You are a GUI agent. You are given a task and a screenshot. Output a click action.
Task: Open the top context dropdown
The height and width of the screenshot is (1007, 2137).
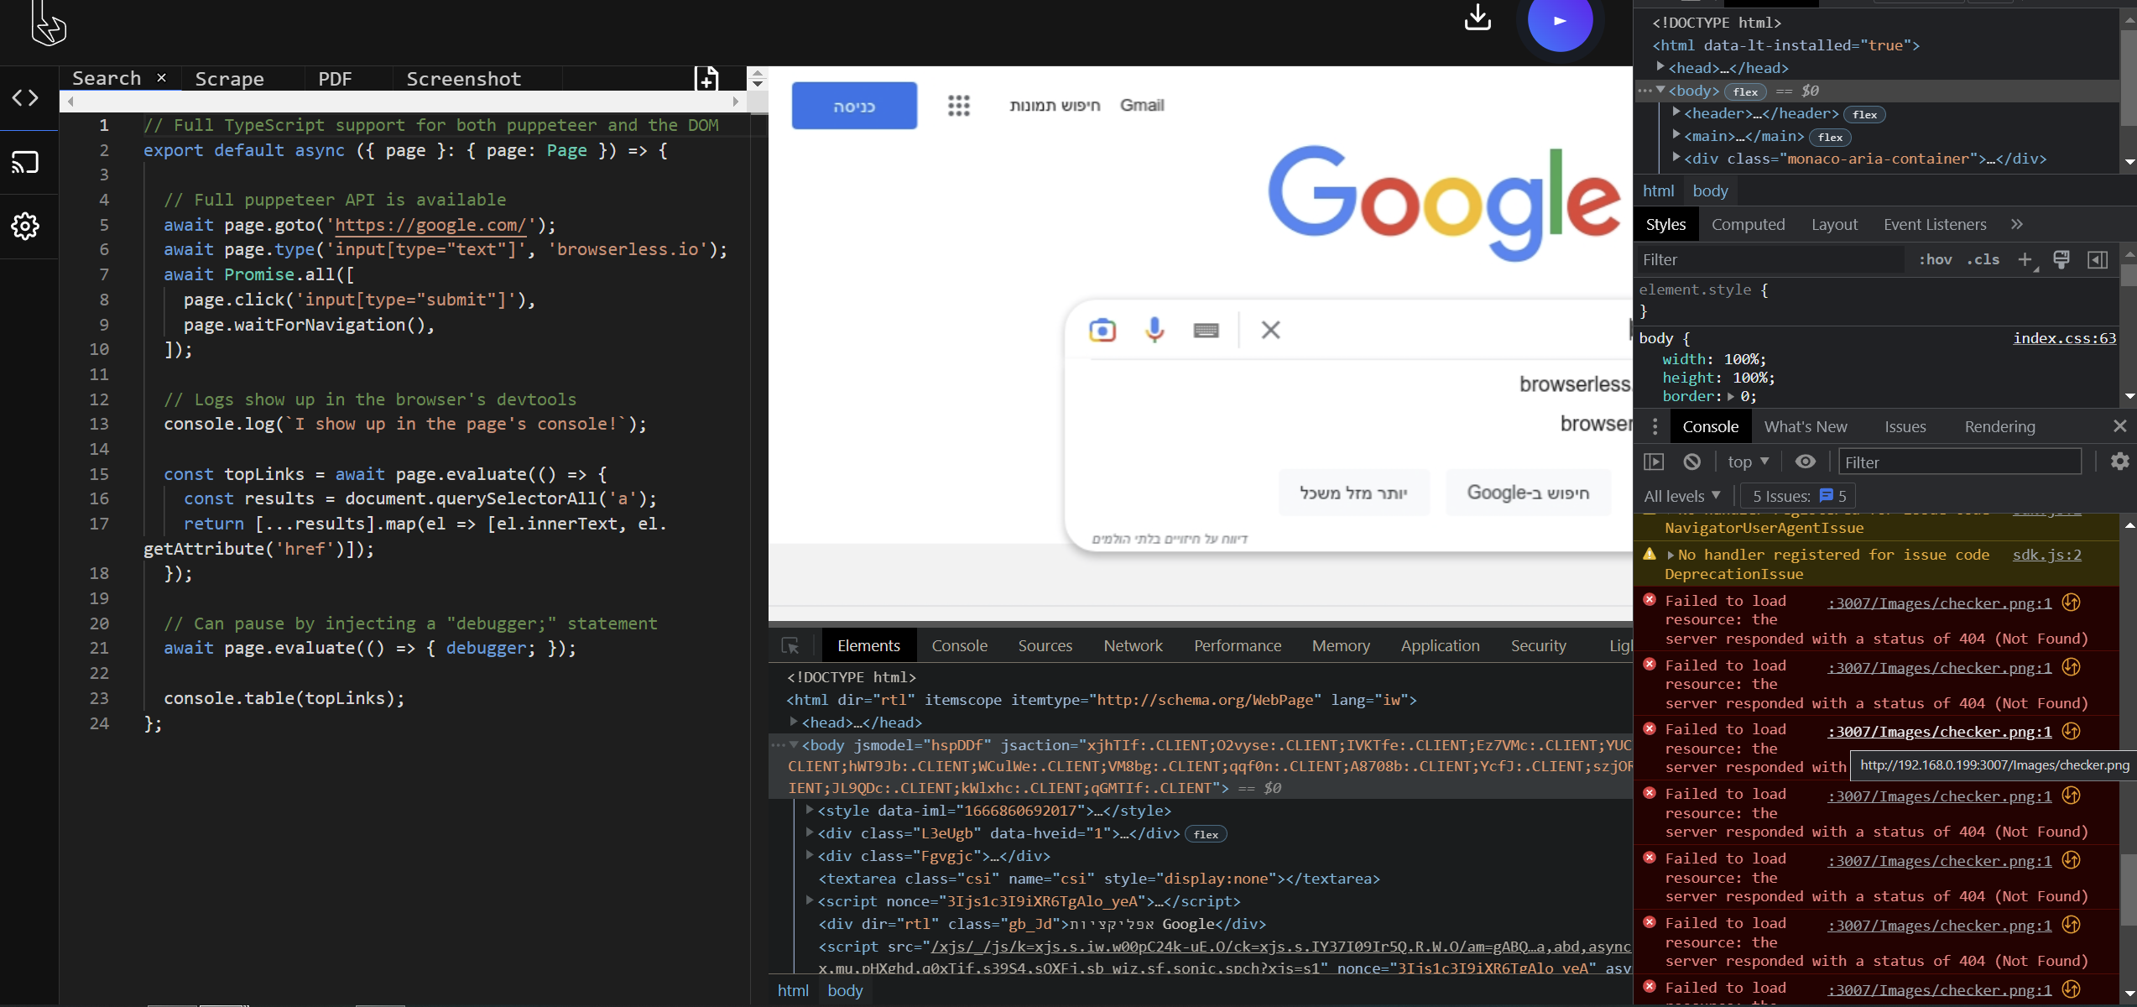(x=1749, y=462)
